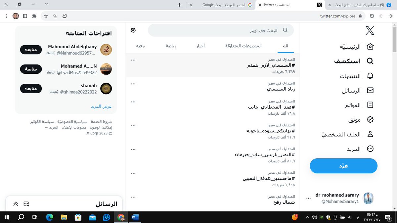
Task: Click the X logo in the sidebar
Action: coord(370,31)
